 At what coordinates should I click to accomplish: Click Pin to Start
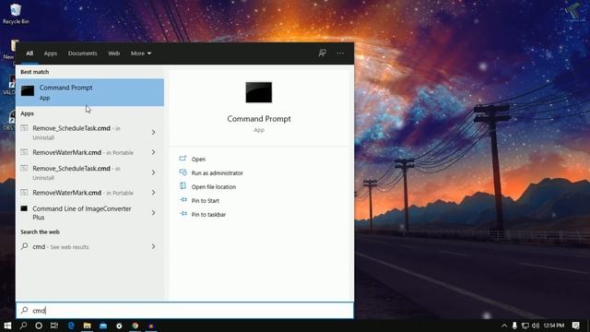point(205,201)
